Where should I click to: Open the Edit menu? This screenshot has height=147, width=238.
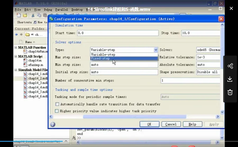(x=28, y=9)
